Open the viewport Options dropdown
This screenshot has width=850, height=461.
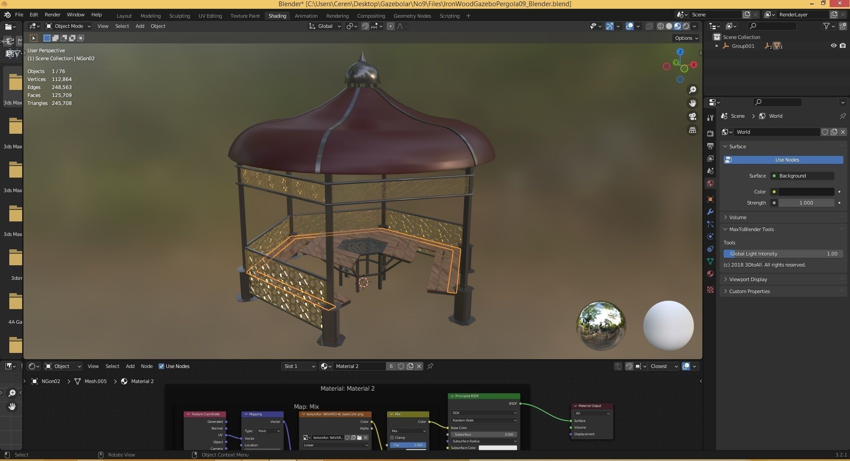686,38
